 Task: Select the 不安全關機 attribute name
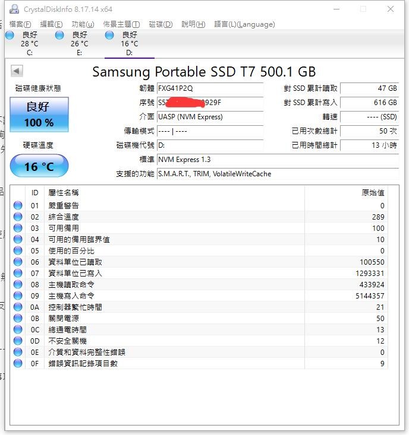pos(68,341)
